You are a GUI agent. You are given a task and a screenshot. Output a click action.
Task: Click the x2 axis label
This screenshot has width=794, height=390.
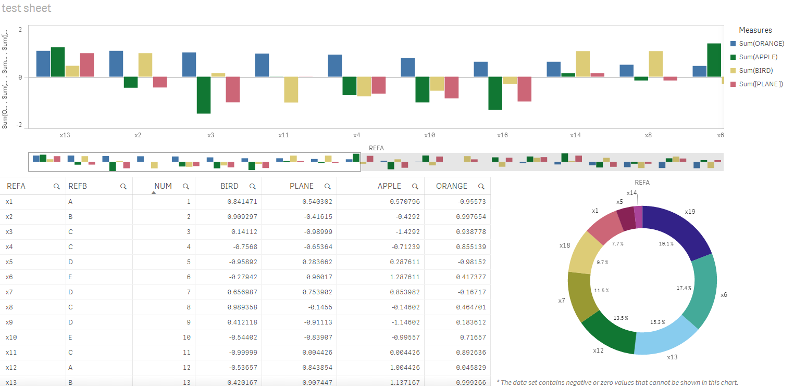138,135
